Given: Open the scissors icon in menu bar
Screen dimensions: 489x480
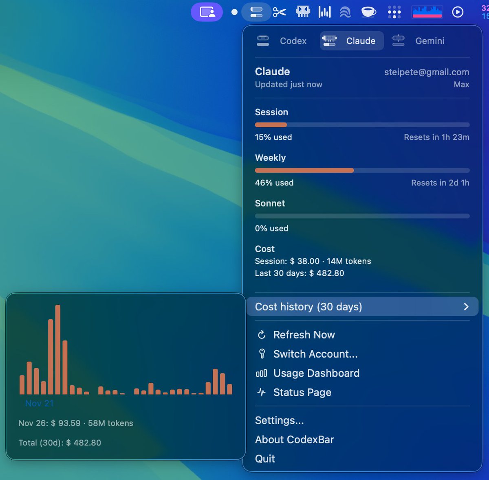Looking at the screenshot, I should (x=280, y=12).
